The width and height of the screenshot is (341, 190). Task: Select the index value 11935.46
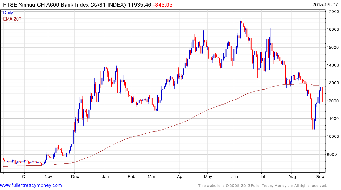click(x=139, y=5)
